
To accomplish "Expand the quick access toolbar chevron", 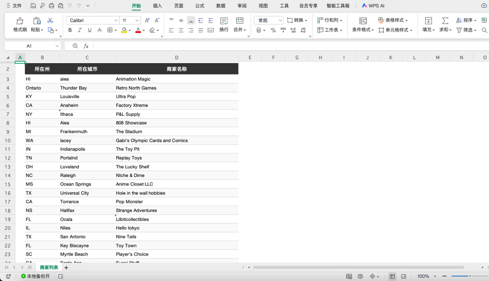I will point(88,5).
